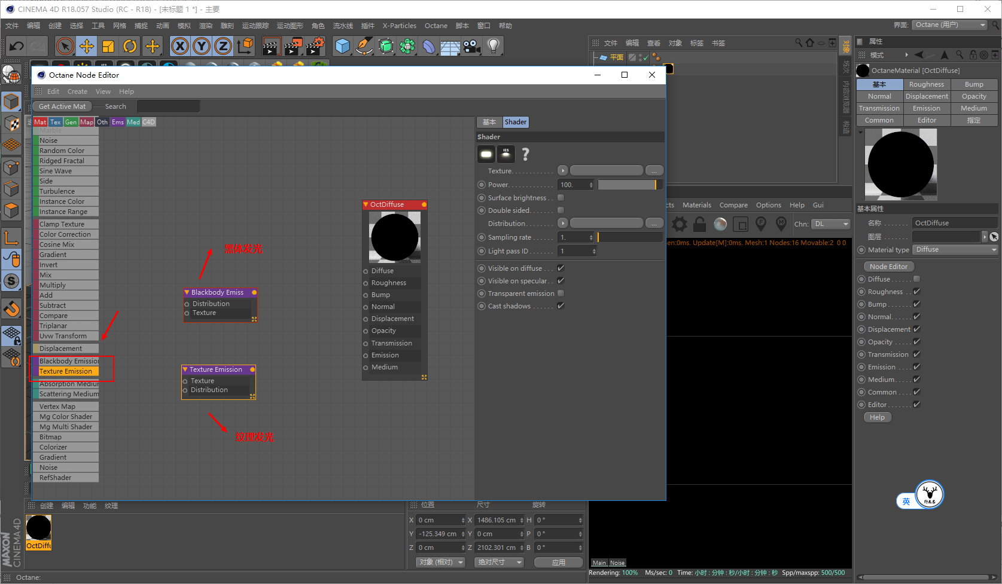Select the Rotate tool icon
Viewport: 1002px width, 584px height.
click(130, 46)
